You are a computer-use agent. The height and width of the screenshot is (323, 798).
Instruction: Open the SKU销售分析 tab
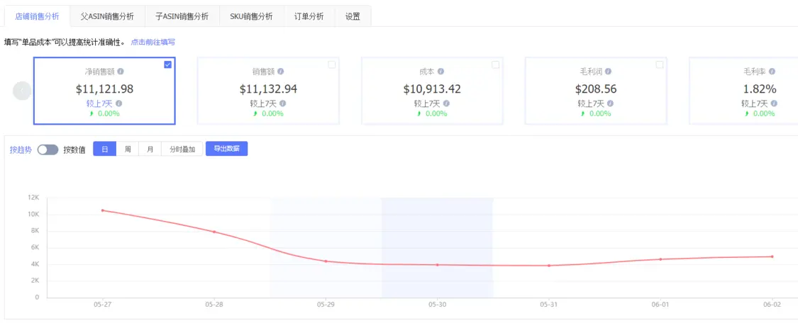pos(250,16)
